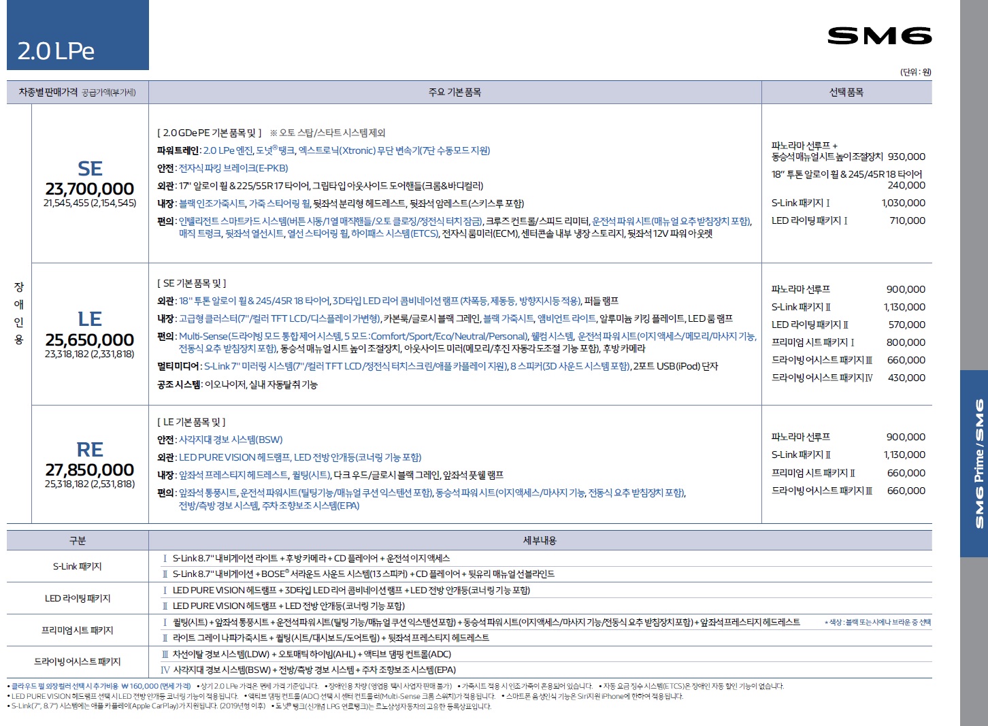Click the price "570,000"
The image size is (988, 726).
click(907, 325)
